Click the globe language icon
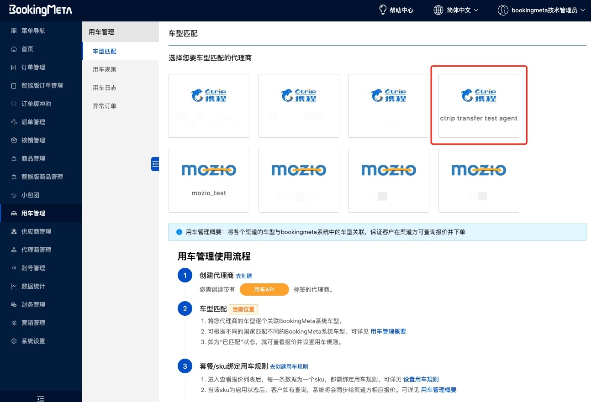 pos(438,10)
